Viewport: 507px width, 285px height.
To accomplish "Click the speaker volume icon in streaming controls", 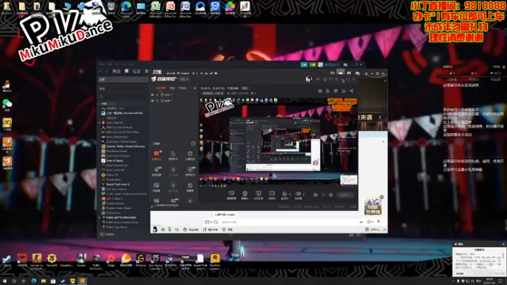I will pyautogui.click(x=298, y=194).
